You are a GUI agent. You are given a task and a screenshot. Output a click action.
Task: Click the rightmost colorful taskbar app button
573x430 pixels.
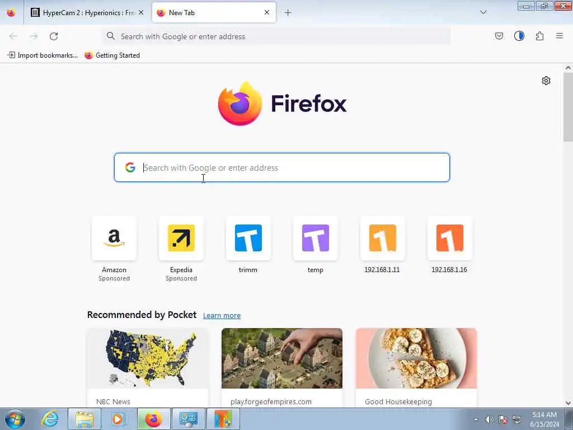[223, 419]
